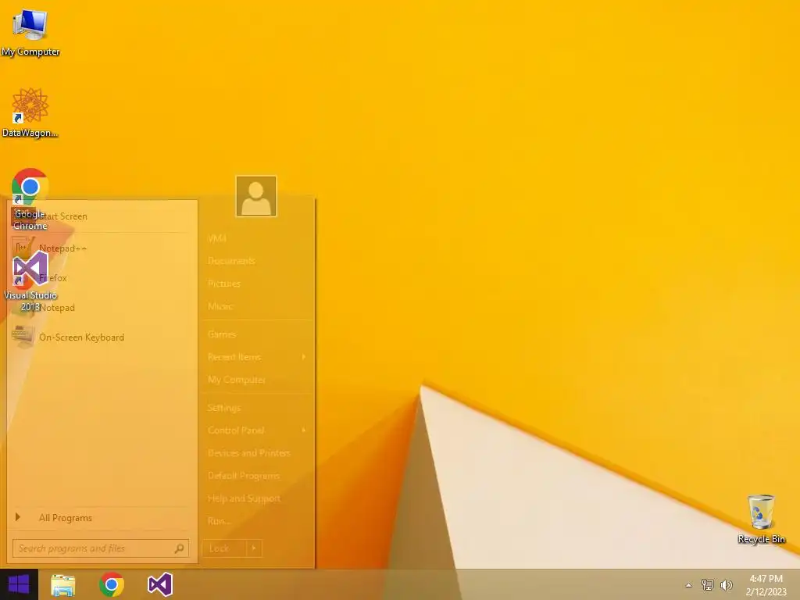Expand the Lock button options arrow

[x=254, y=548]
